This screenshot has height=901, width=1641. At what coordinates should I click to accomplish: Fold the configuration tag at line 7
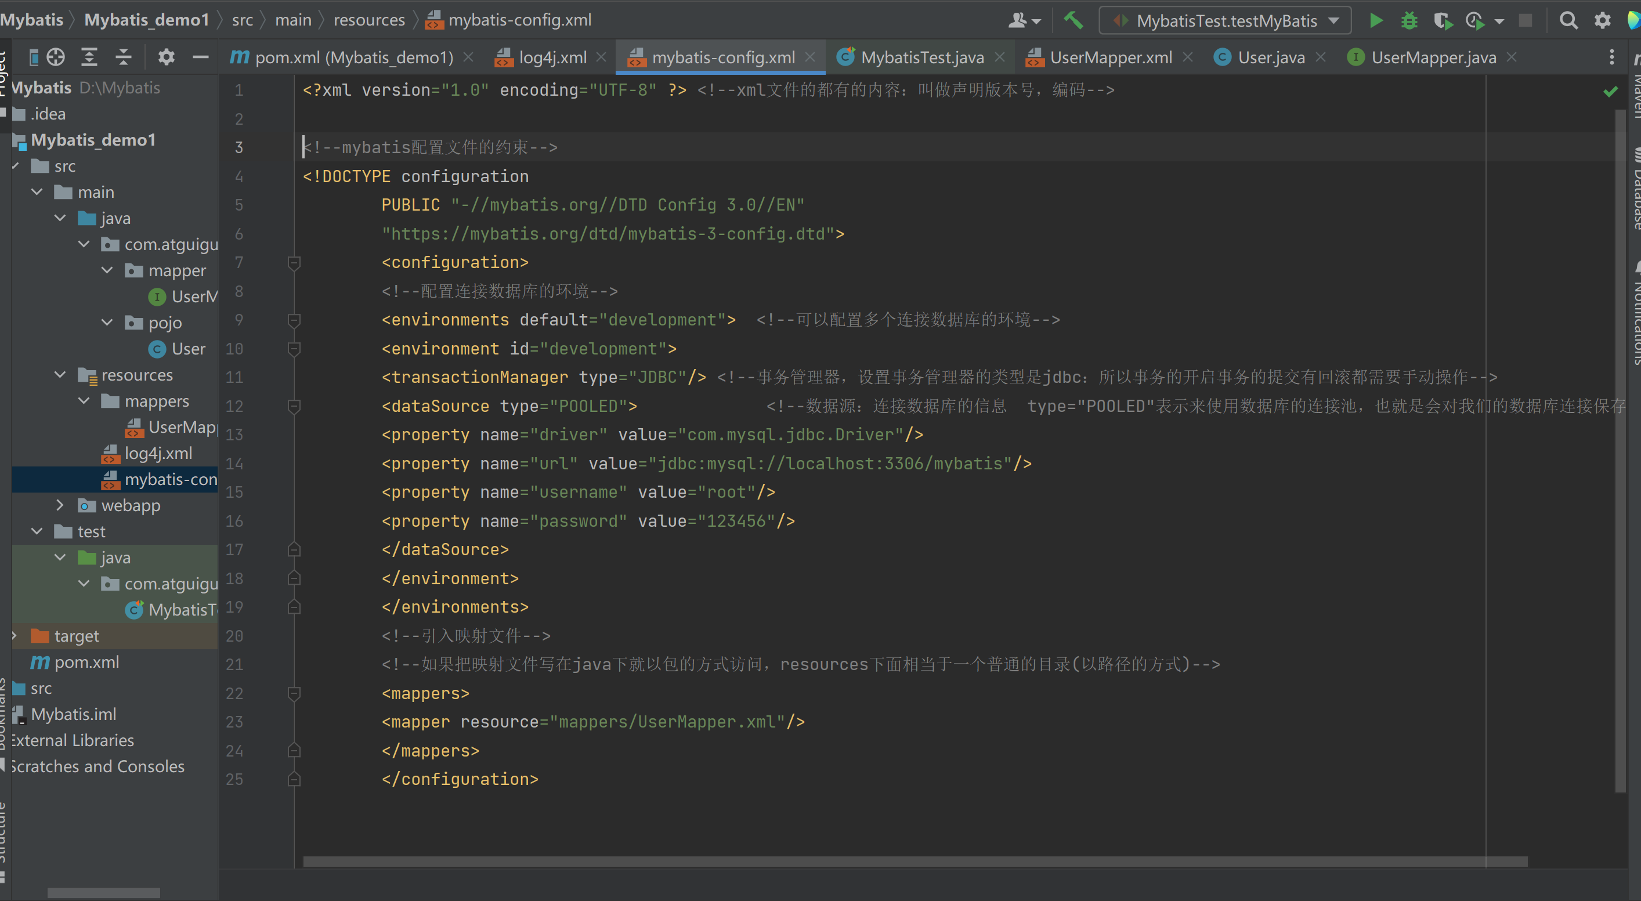294,262
